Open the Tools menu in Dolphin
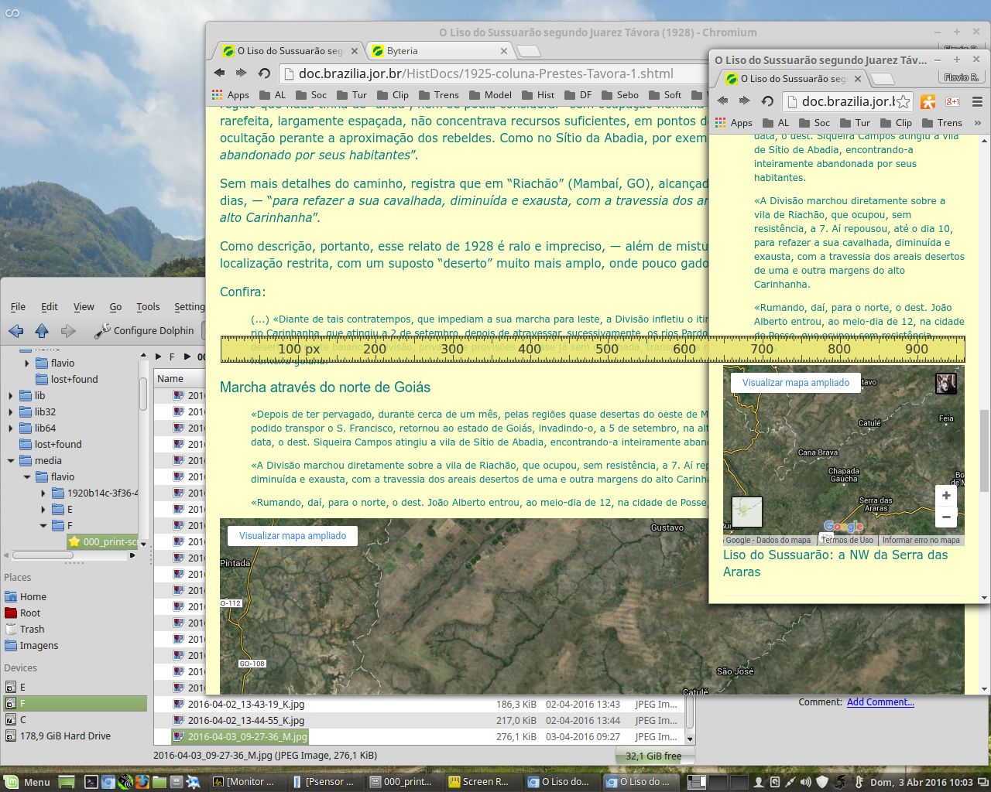Viewport: 991px width, 792px height. pos(148,307)
